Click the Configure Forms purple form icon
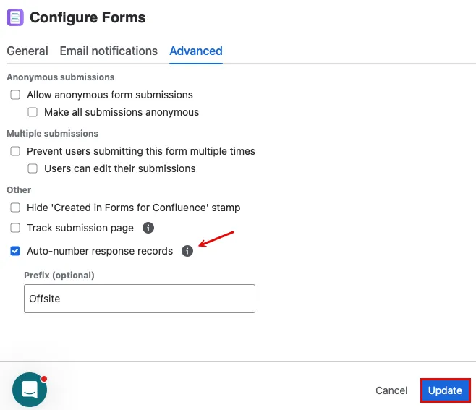 pos(15,17)
